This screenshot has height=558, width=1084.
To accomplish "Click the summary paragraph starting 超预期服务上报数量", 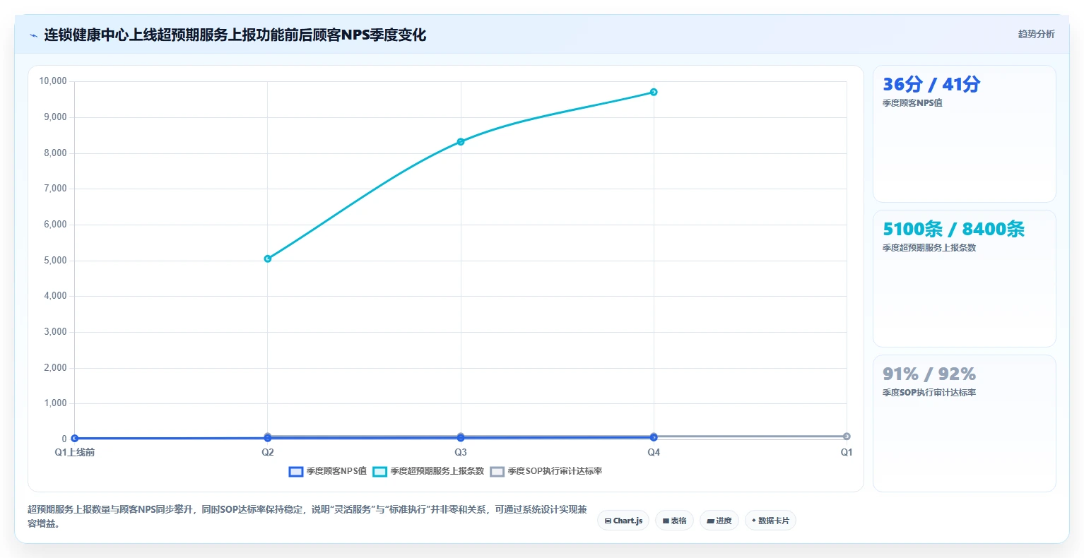I will (307, 516).
